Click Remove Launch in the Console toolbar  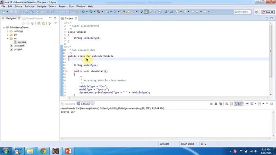[216, 104]
